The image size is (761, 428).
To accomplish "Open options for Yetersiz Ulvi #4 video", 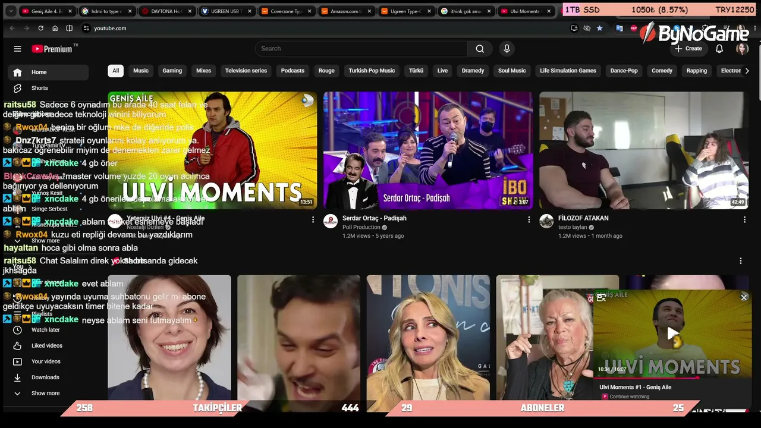I will 313,219.
